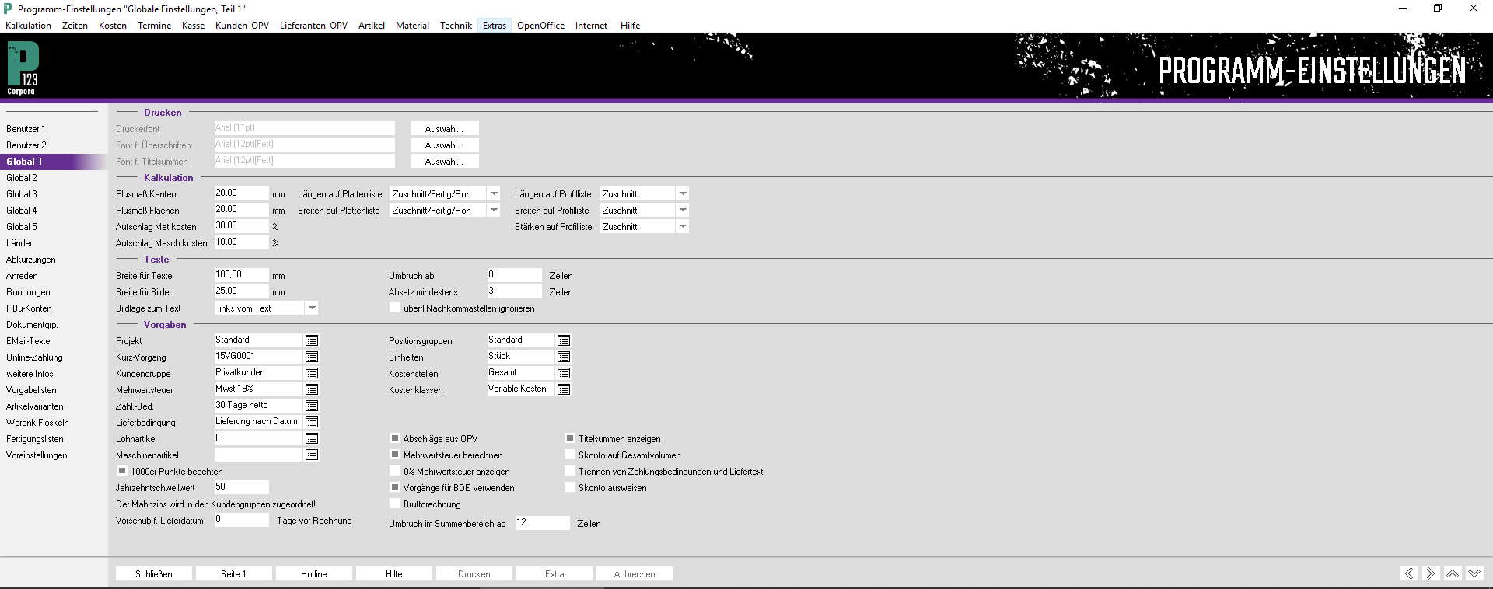This screenshot has width=1493, height=589.
Task: Click the left arrow navigation icon
Action: coord(1409,573)
